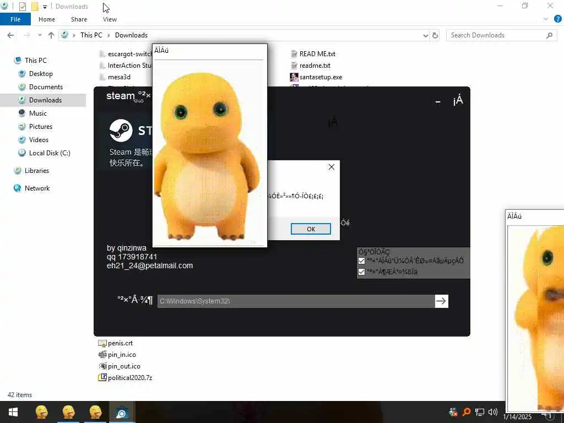Click the Steam logo in installer
Image resolution: width=564 pixels, height=423 pixels.
[x=121, y=131]
